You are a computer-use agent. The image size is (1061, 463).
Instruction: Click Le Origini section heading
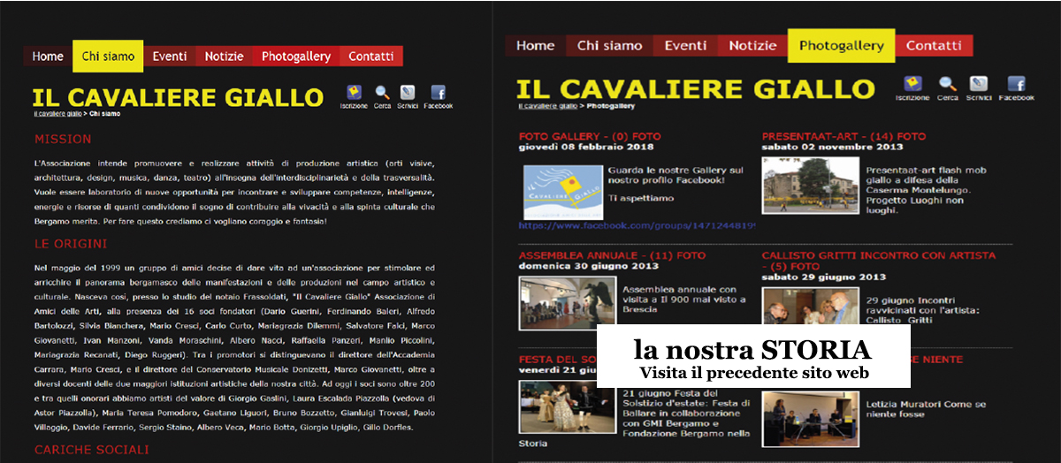71,244
